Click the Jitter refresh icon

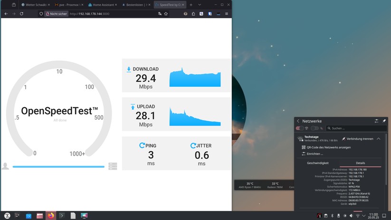coord(193,145)
